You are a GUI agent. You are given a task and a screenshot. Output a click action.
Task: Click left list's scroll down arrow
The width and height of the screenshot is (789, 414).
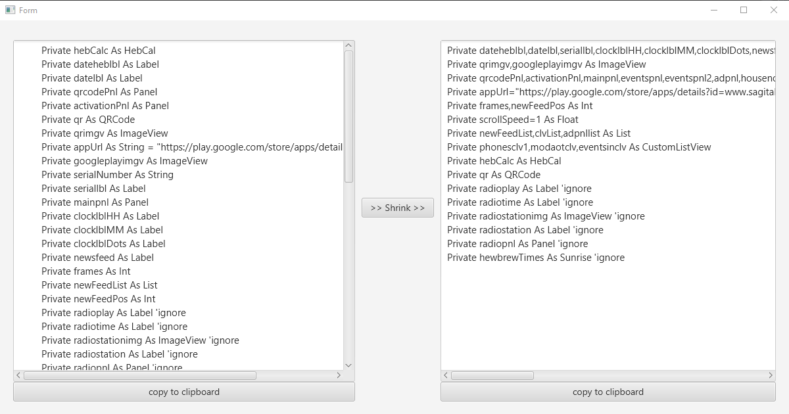click(x=349, y=365)
